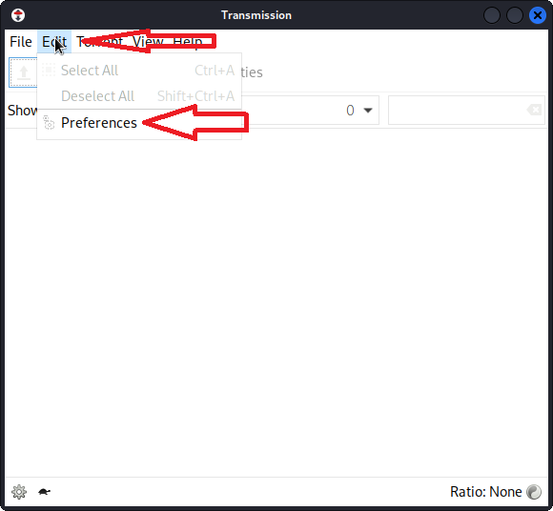Click the Transmission app icon in title bar
This screenshot has width=553, height=511.
[18, 15]
